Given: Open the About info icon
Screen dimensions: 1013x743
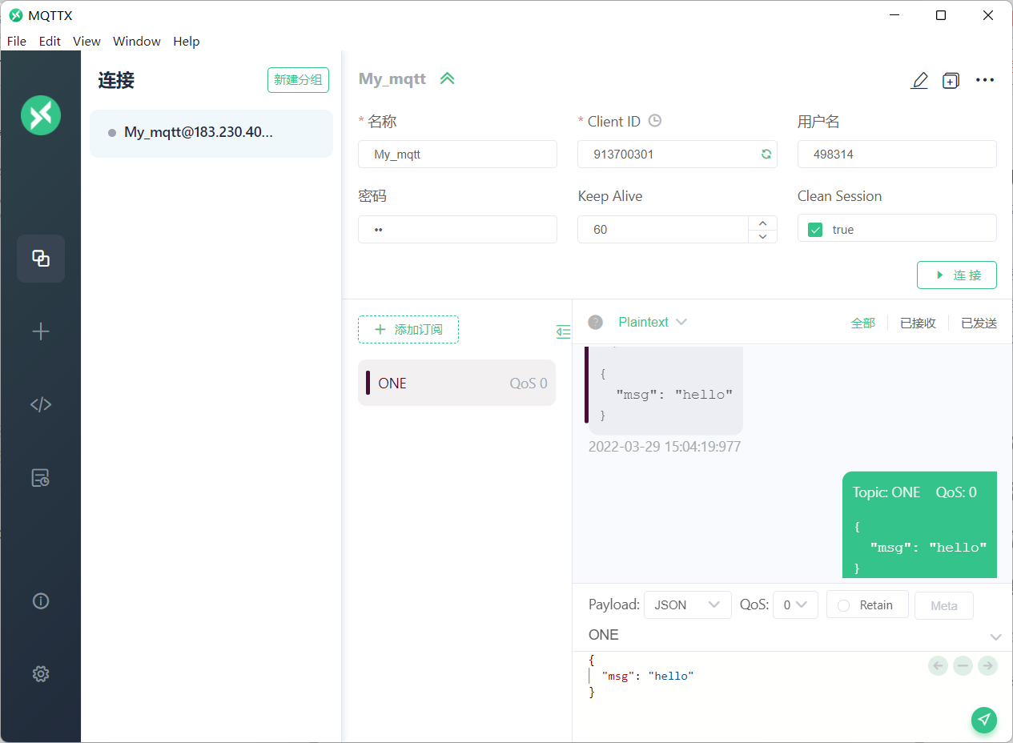Looking at the screenshot, I should coord(41,600).
